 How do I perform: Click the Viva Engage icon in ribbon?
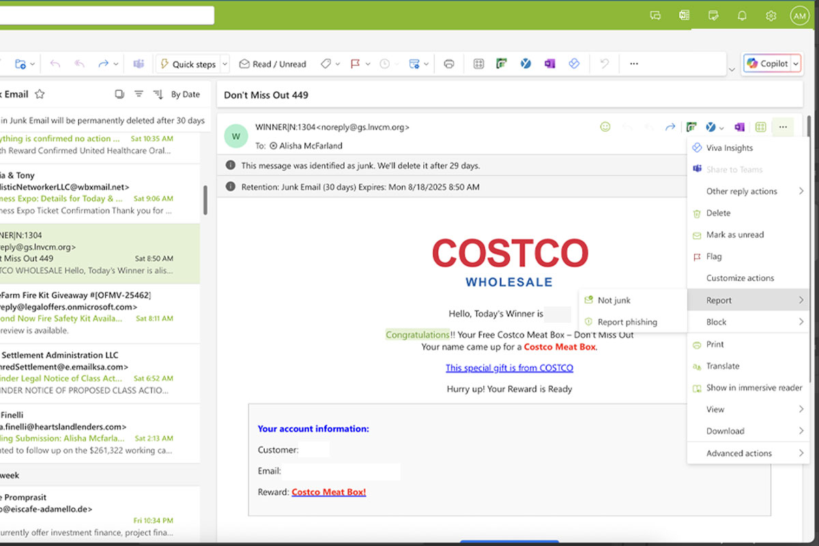[526, 64]
